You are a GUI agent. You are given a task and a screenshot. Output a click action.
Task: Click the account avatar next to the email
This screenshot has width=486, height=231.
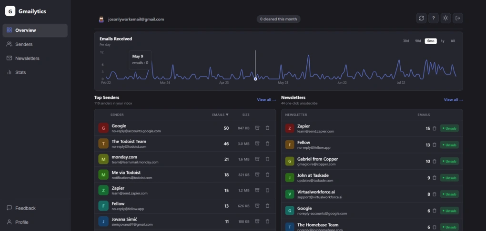(101, 19)
